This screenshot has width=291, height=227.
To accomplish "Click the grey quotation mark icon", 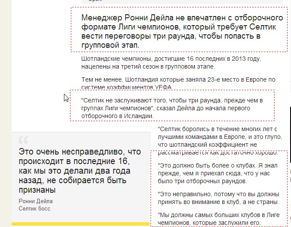I will tap(23, 140).
